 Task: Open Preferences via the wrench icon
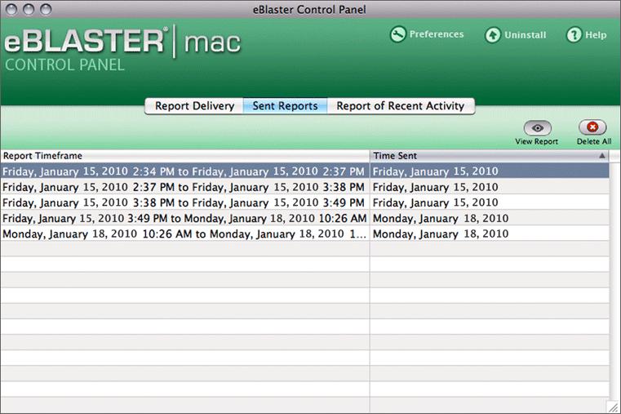(398, 34)
